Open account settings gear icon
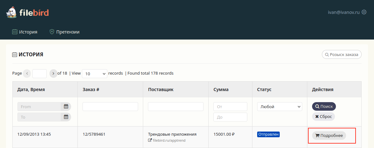 click(x=364, y=12)
